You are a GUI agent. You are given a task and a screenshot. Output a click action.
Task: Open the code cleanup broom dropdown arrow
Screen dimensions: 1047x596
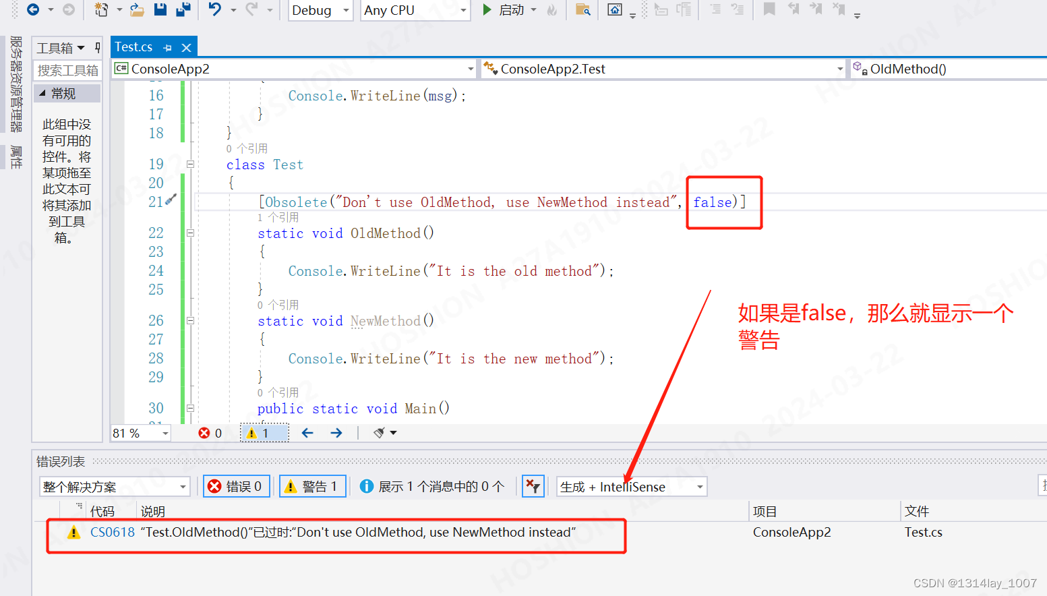pyautogui.click(x=394, y=433)
